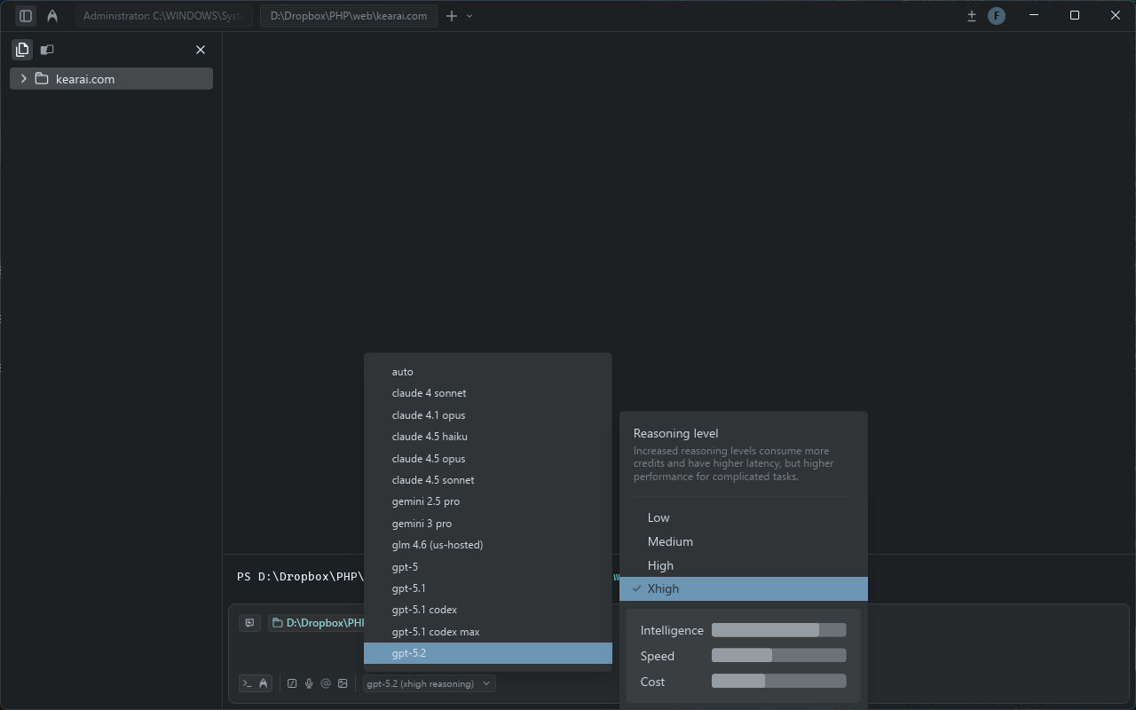1136x710 pixels.
Task: Close the Warp window
Action: 1116,15
